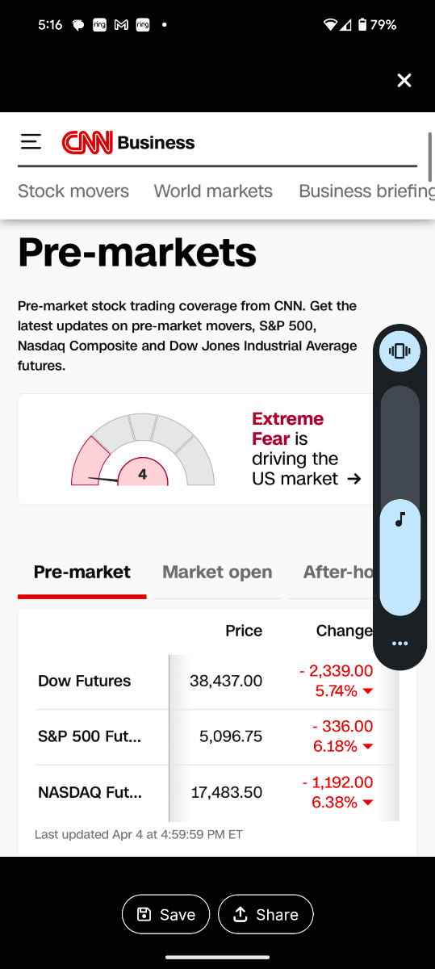The height and width of the screenshot is (969, 435).
Task: Open the hamburger menu icon
Action: [31, 142]
